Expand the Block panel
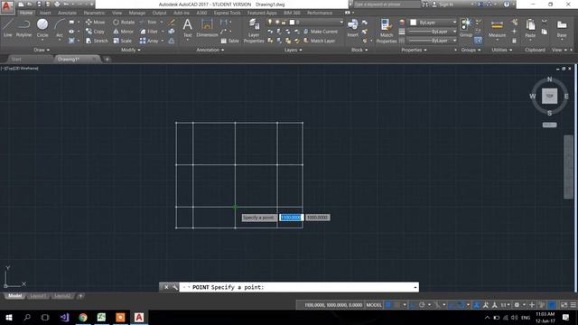This screenshot has width=578, height=325. click(x=359, y=50)
